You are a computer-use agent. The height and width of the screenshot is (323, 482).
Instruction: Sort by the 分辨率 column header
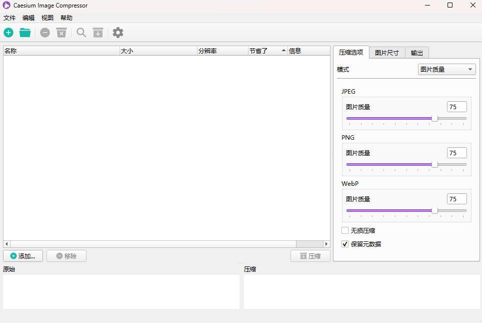coord(222,51)
